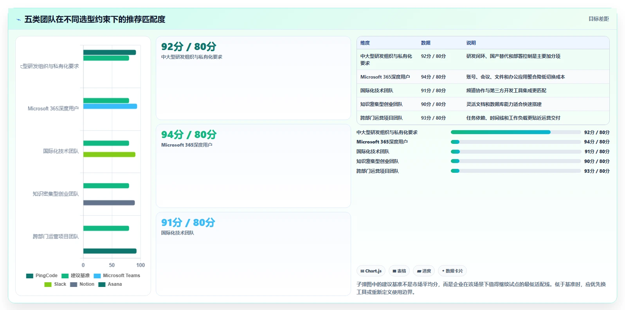Click the 数据 table column header
The image size is (625, 310).
(x=426, y=43)
